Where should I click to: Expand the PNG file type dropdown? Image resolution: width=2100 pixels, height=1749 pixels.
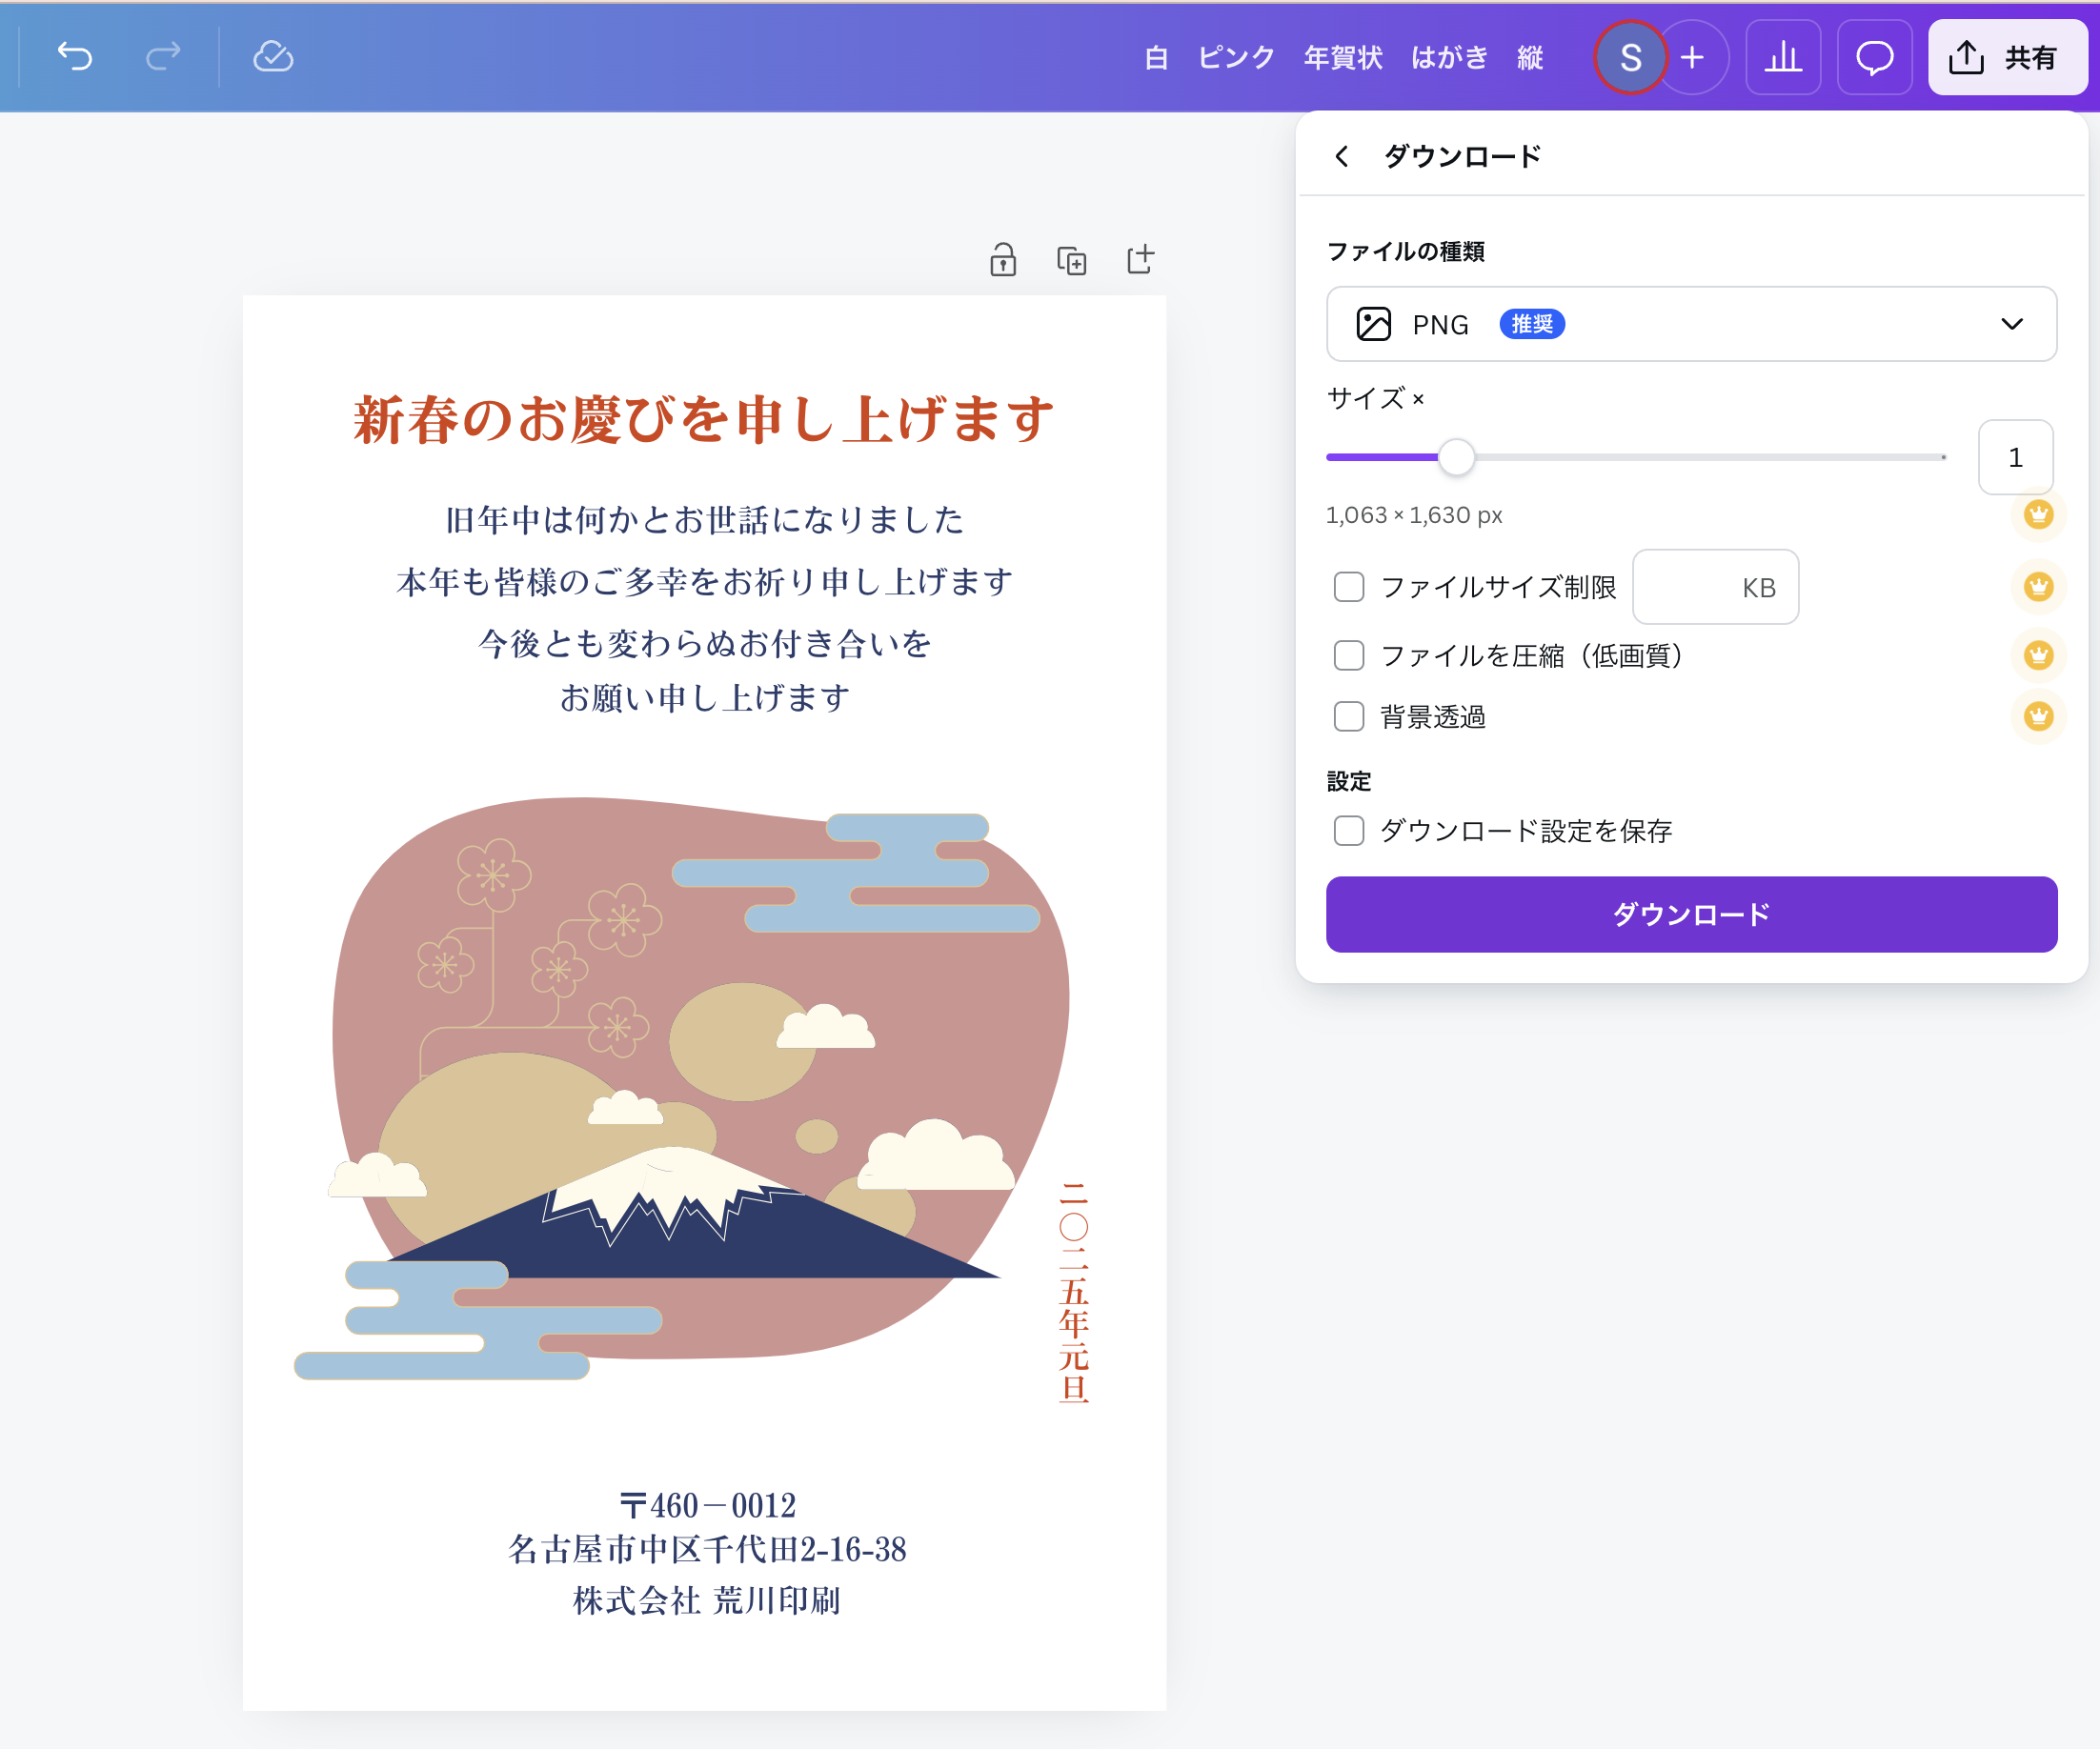1690,324
